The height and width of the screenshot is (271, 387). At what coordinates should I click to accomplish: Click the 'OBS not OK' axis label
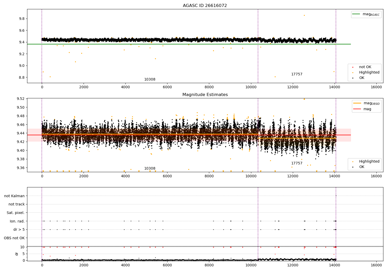point(14,238)
